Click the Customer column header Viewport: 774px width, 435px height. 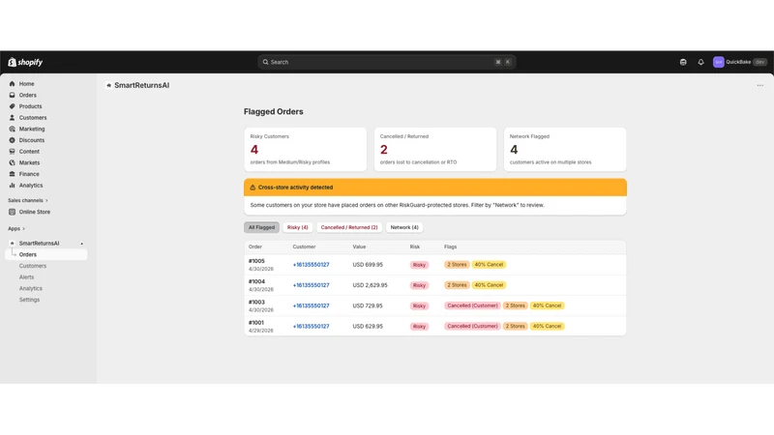point(304,247)
